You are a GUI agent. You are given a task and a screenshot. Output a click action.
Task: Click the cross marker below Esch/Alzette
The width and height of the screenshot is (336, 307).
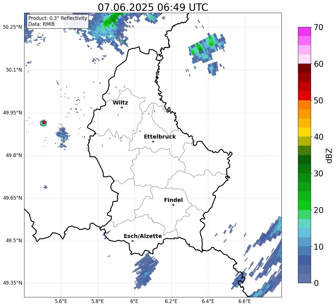pyautogui.click(x=133, y=241)
